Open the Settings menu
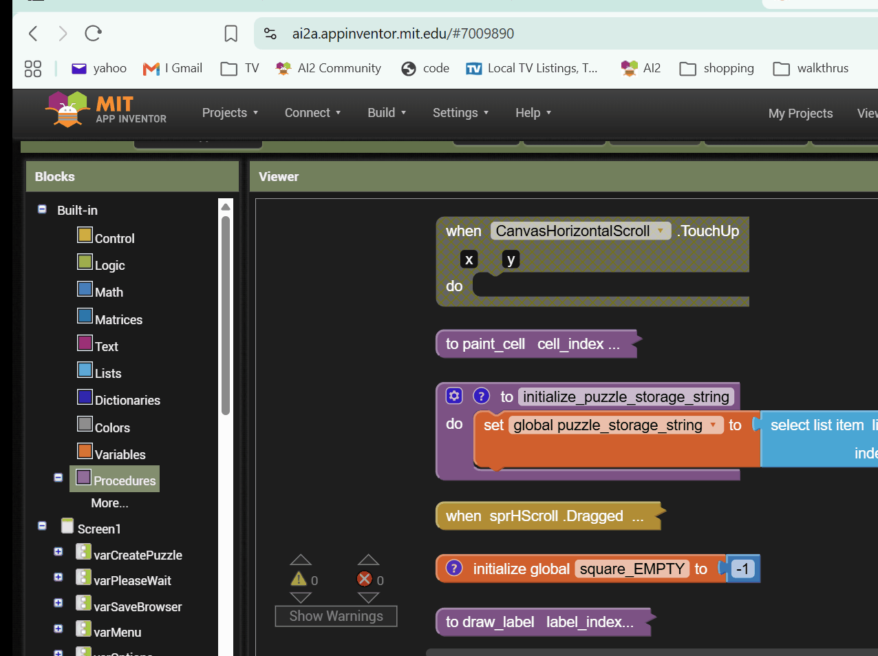This screenshot has width=878, height=656. (460, 113)
